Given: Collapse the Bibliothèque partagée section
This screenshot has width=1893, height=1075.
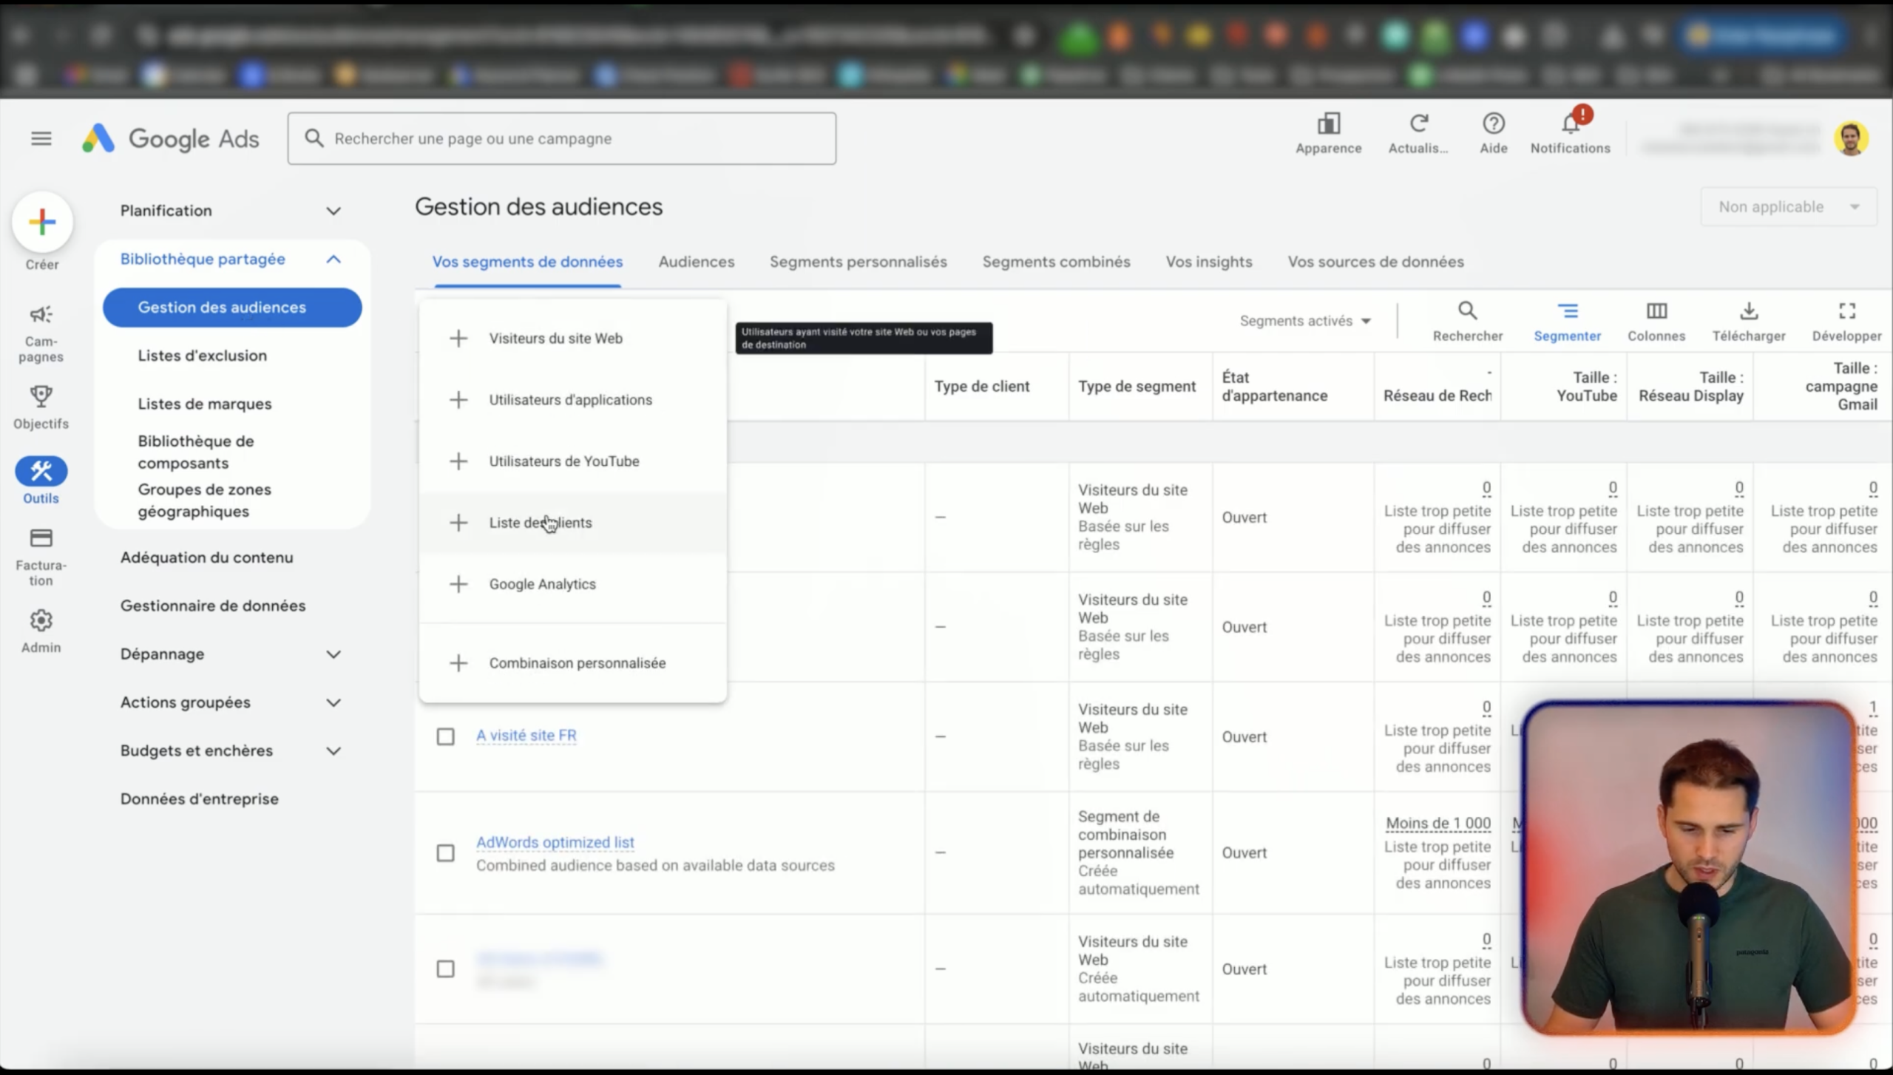Looking at the screenshot, I should click(333, 260).
